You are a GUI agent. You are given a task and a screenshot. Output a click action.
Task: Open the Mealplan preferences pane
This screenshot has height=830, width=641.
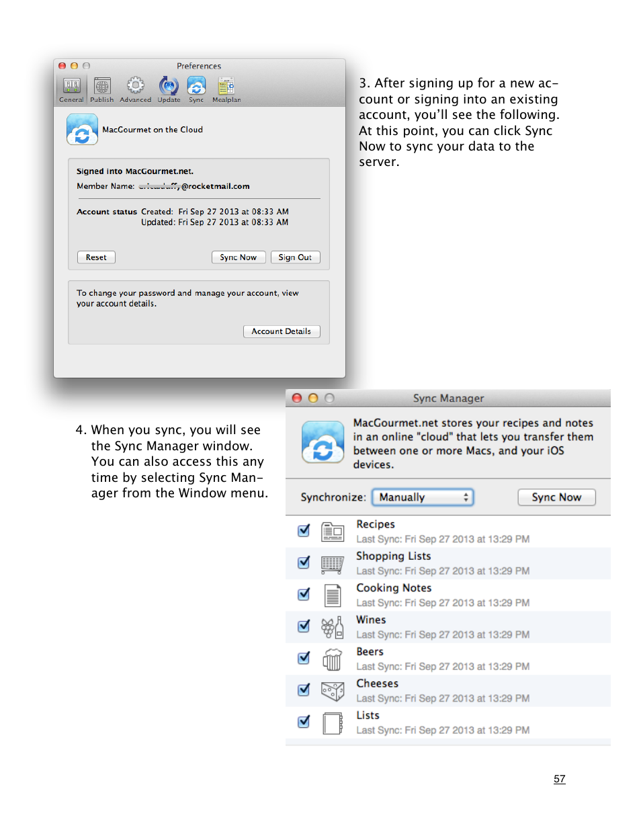click(226, 90)
